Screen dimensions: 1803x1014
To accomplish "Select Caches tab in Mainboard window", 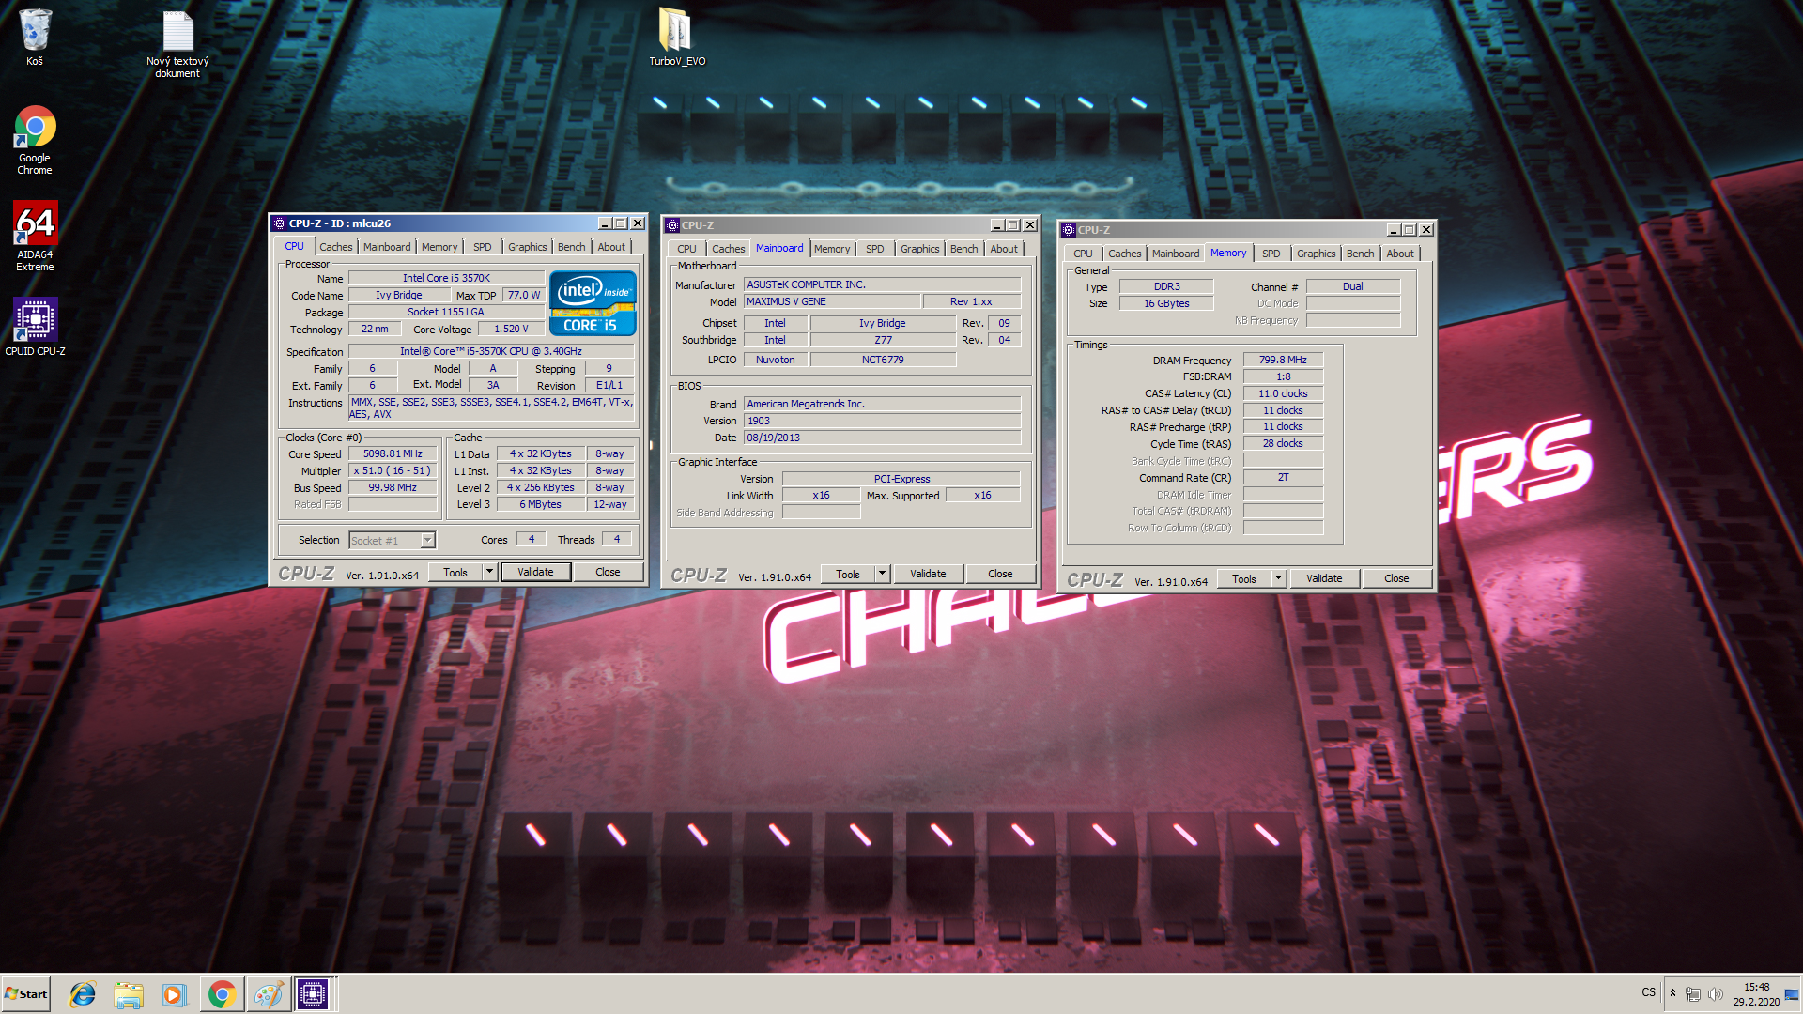I will click(x=729, y=249).
